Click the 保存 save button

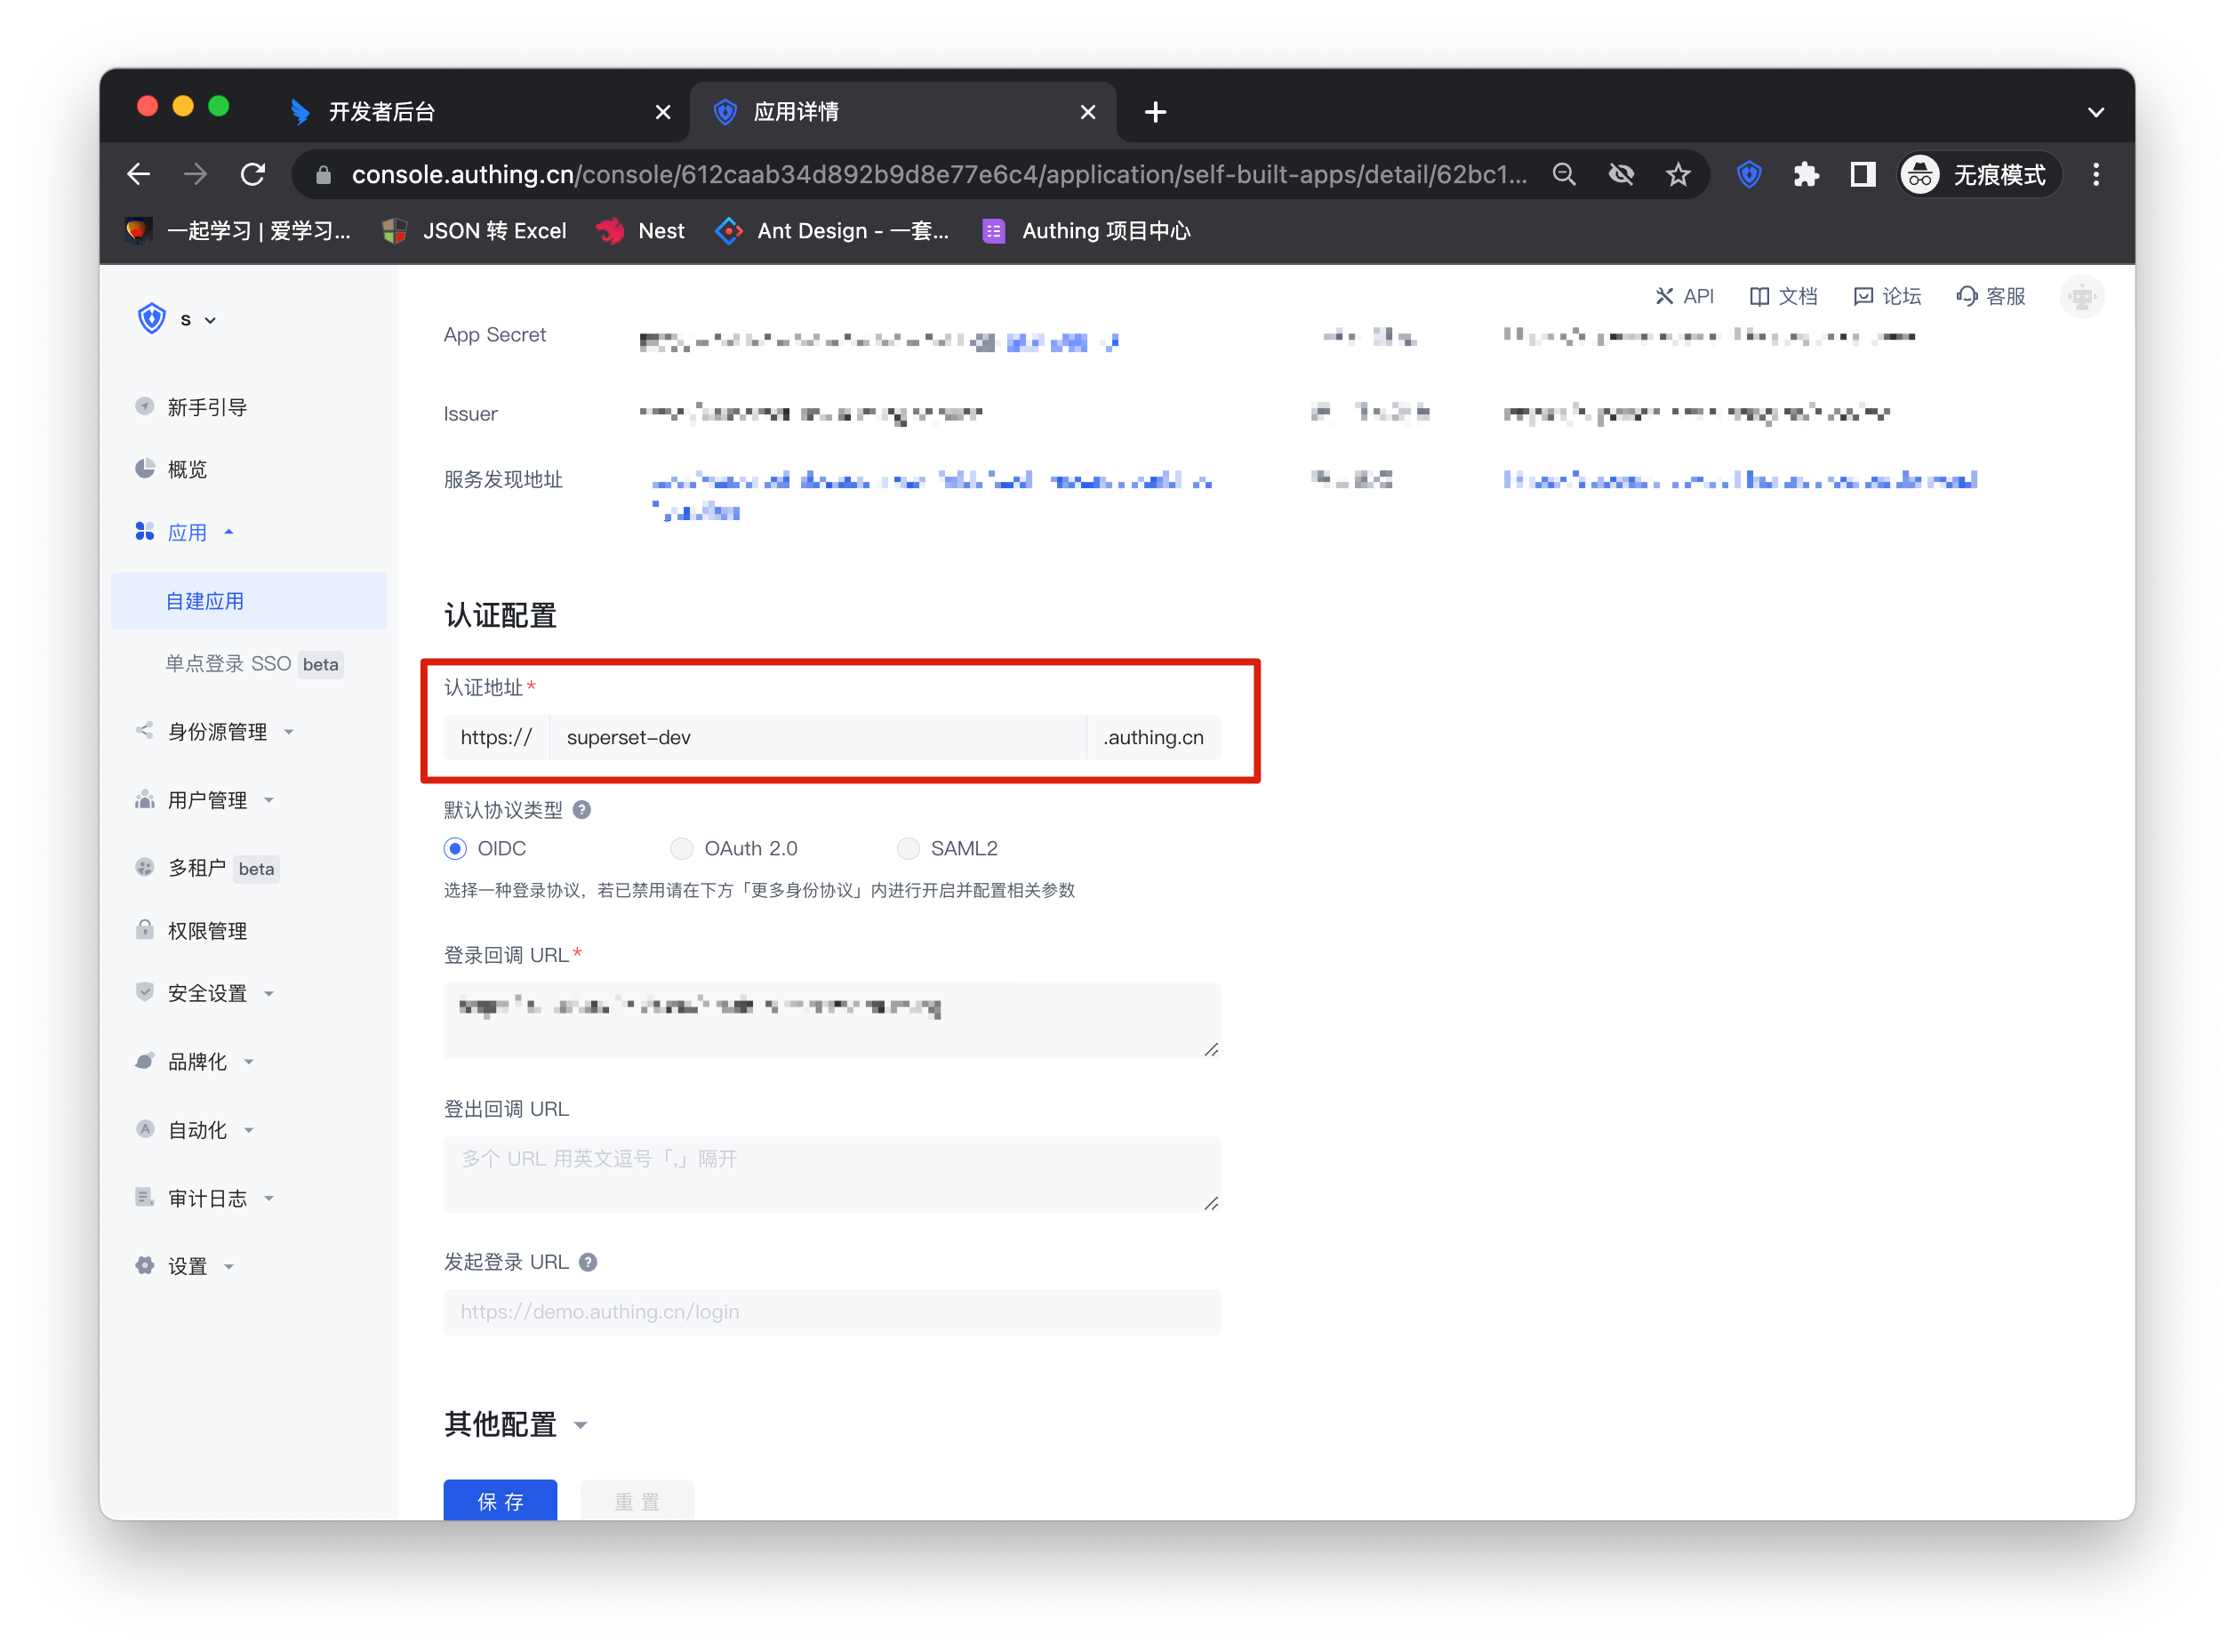(x=500, y=1500)
